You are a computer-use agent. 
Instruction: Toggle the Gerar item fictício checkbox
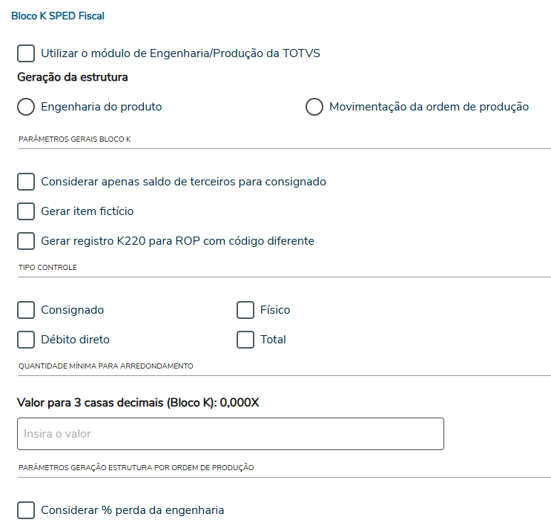point(26,211)
